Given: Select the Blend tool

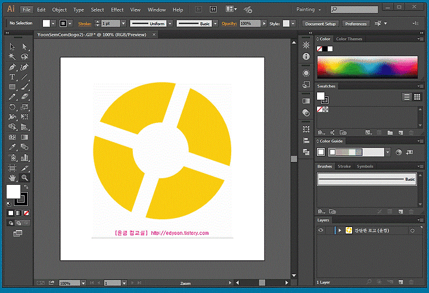Looking at the screenshot, I should (x=24, y=147).
